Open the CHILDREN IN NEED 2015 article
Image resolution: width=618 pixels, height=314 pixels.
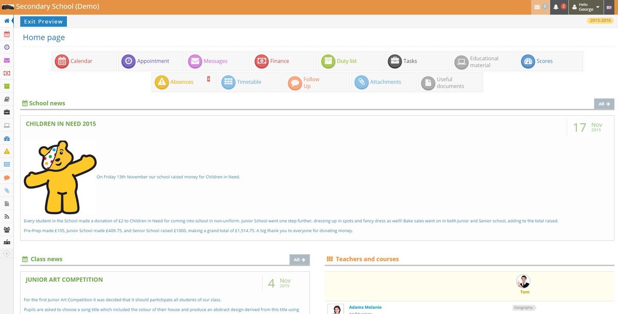[61, 124]
